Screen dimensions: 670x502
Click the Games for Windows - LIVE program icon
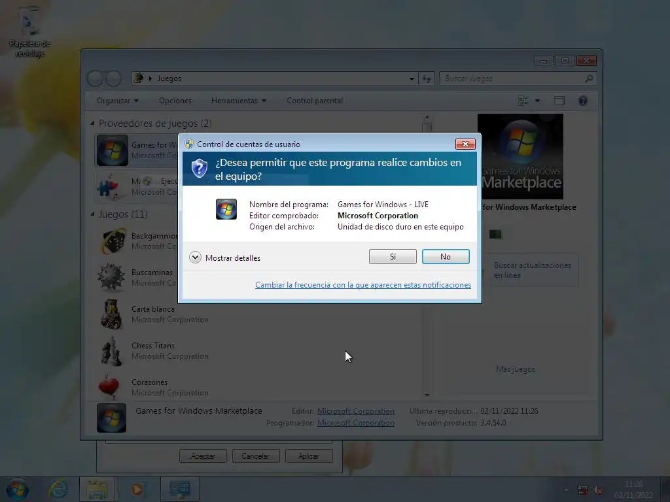coord(226,209)
